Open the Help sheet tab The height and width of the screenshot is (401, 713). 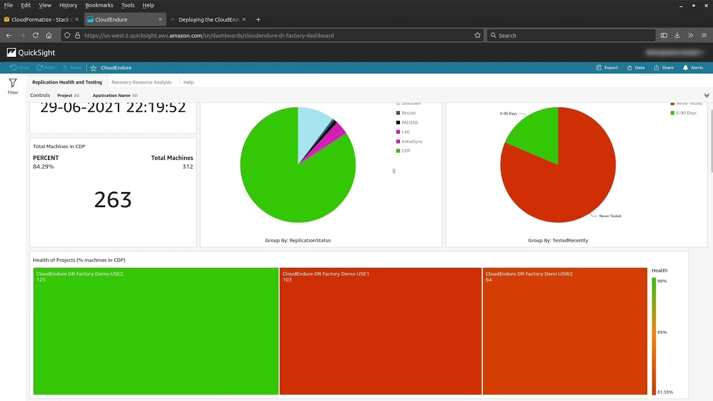[188, 82]
